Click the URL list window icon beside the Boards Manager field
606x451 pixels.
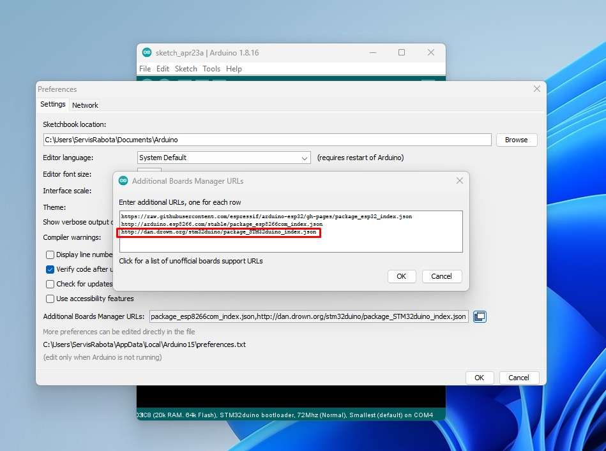pyautogui.click(x=480, y=316)
